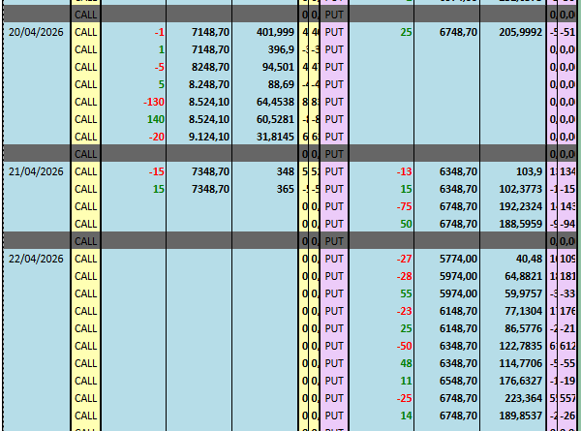Click the call strike cell 8.248,70
The width and height of the screenshot is (581, 431).
click(199, 84)
